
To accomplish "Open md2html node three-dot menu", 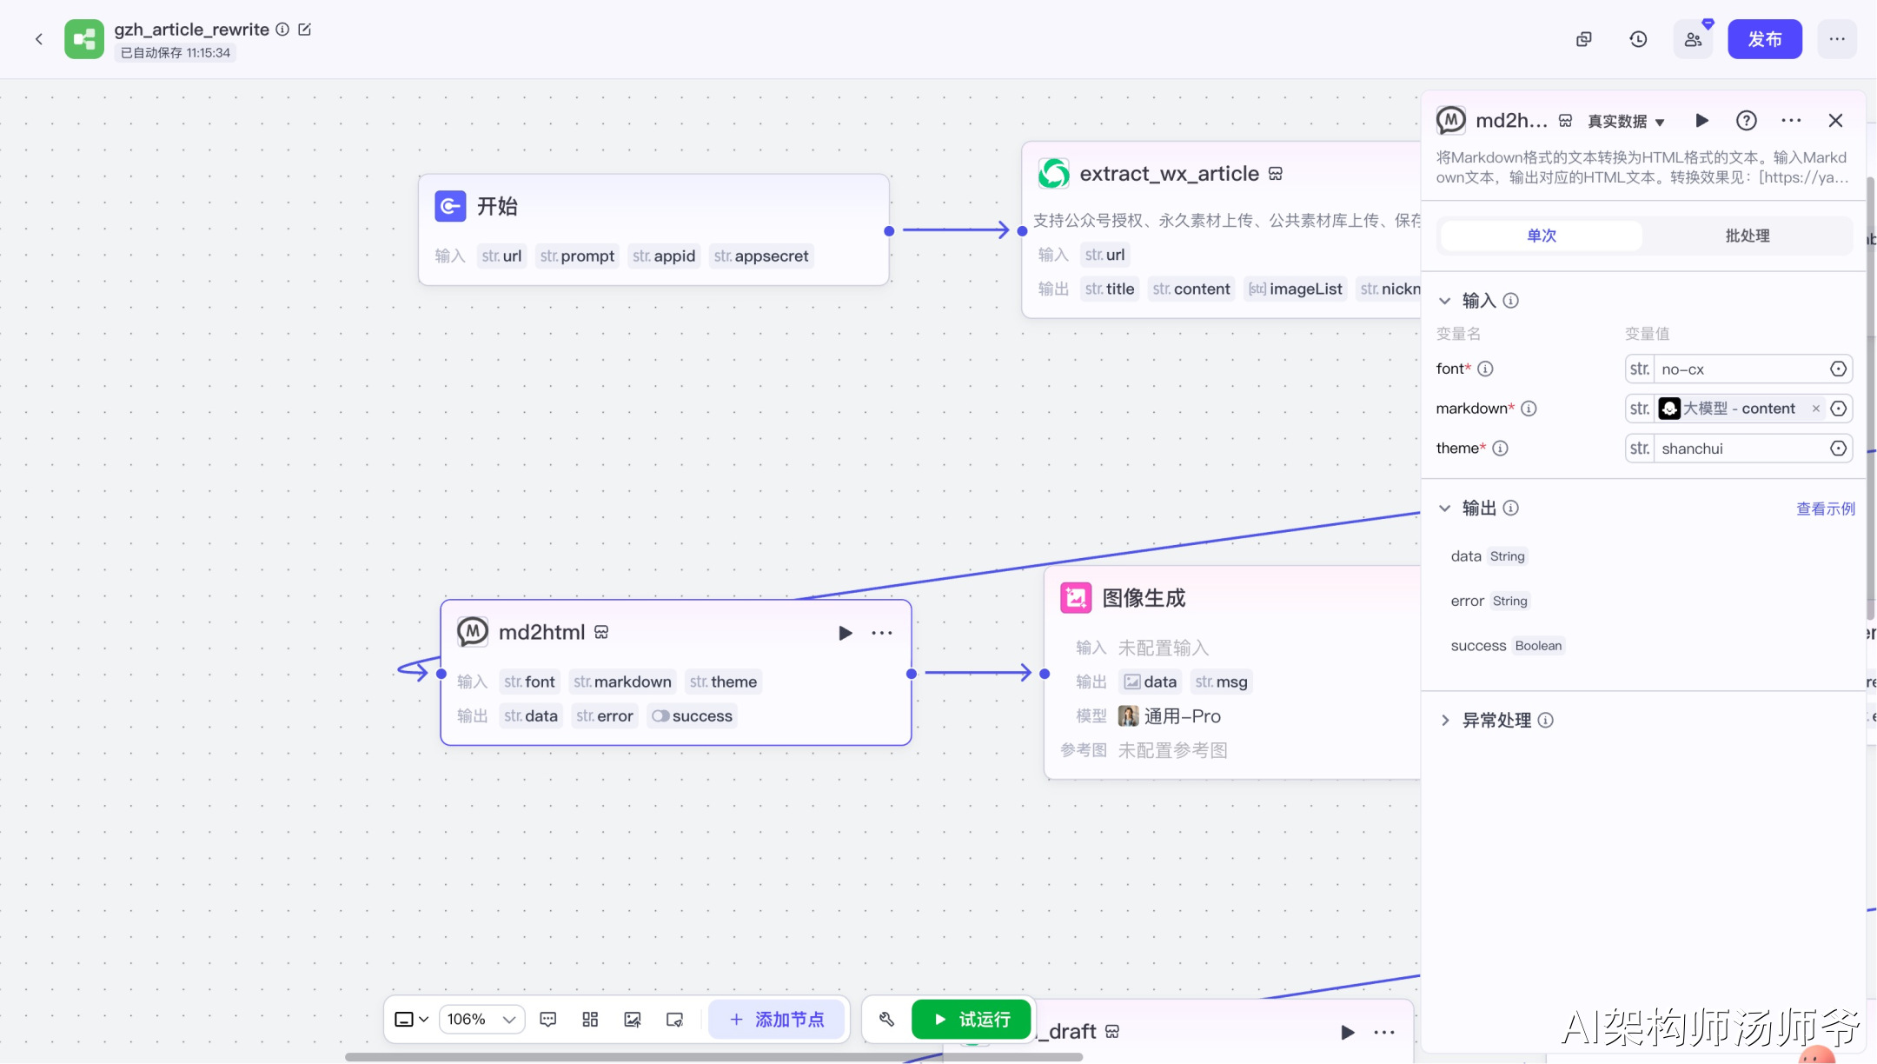I will [x=882, y=633].
